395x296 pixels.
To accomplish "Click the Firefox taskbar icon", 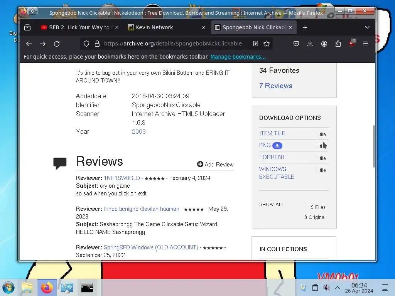I will pyautogui.click(x=47, y=288).
